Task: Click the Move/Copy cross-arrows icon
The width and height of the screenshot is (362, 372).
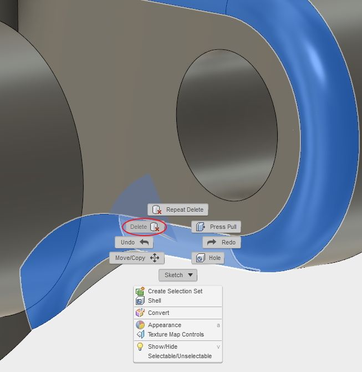Action: pos(155,258)
